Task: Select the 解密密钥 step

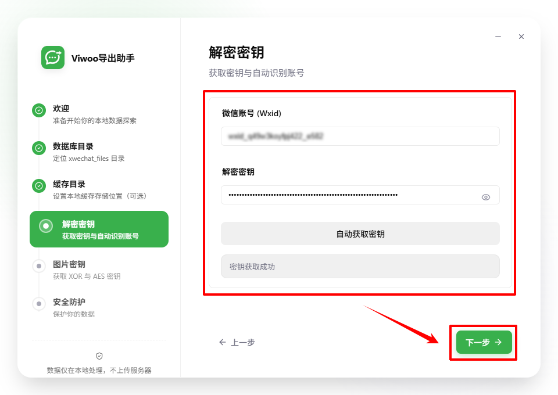Action: 99,229
